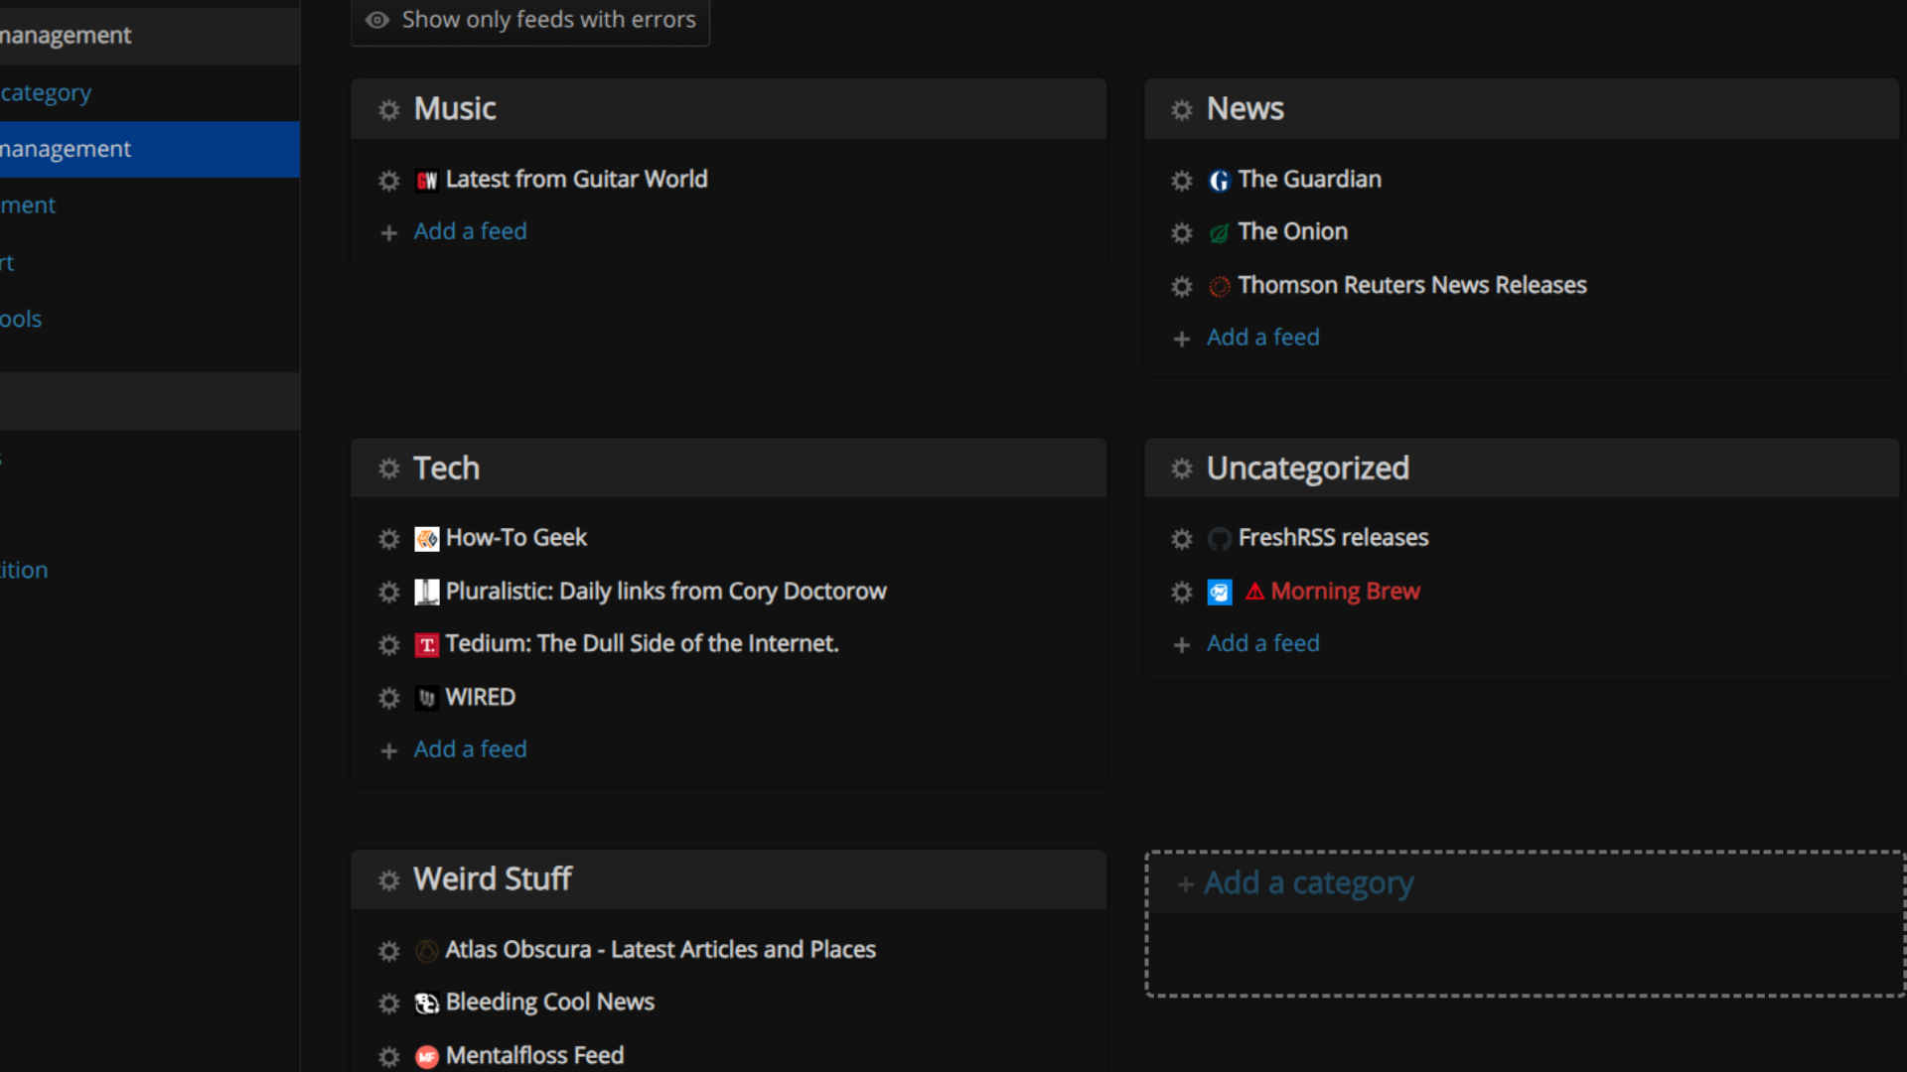Click gear icon beside Tedium feed
Image resolution: width=1907 pixels, height=1072 pixels.
(388, 645)
